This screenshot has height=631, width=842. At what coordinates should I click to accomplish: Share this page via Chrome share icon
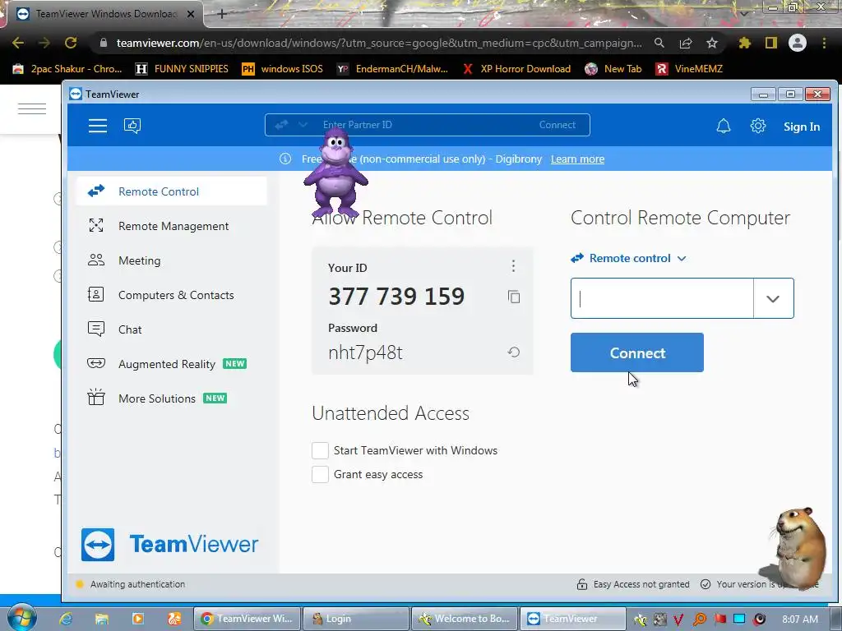[x=685, y=43]
